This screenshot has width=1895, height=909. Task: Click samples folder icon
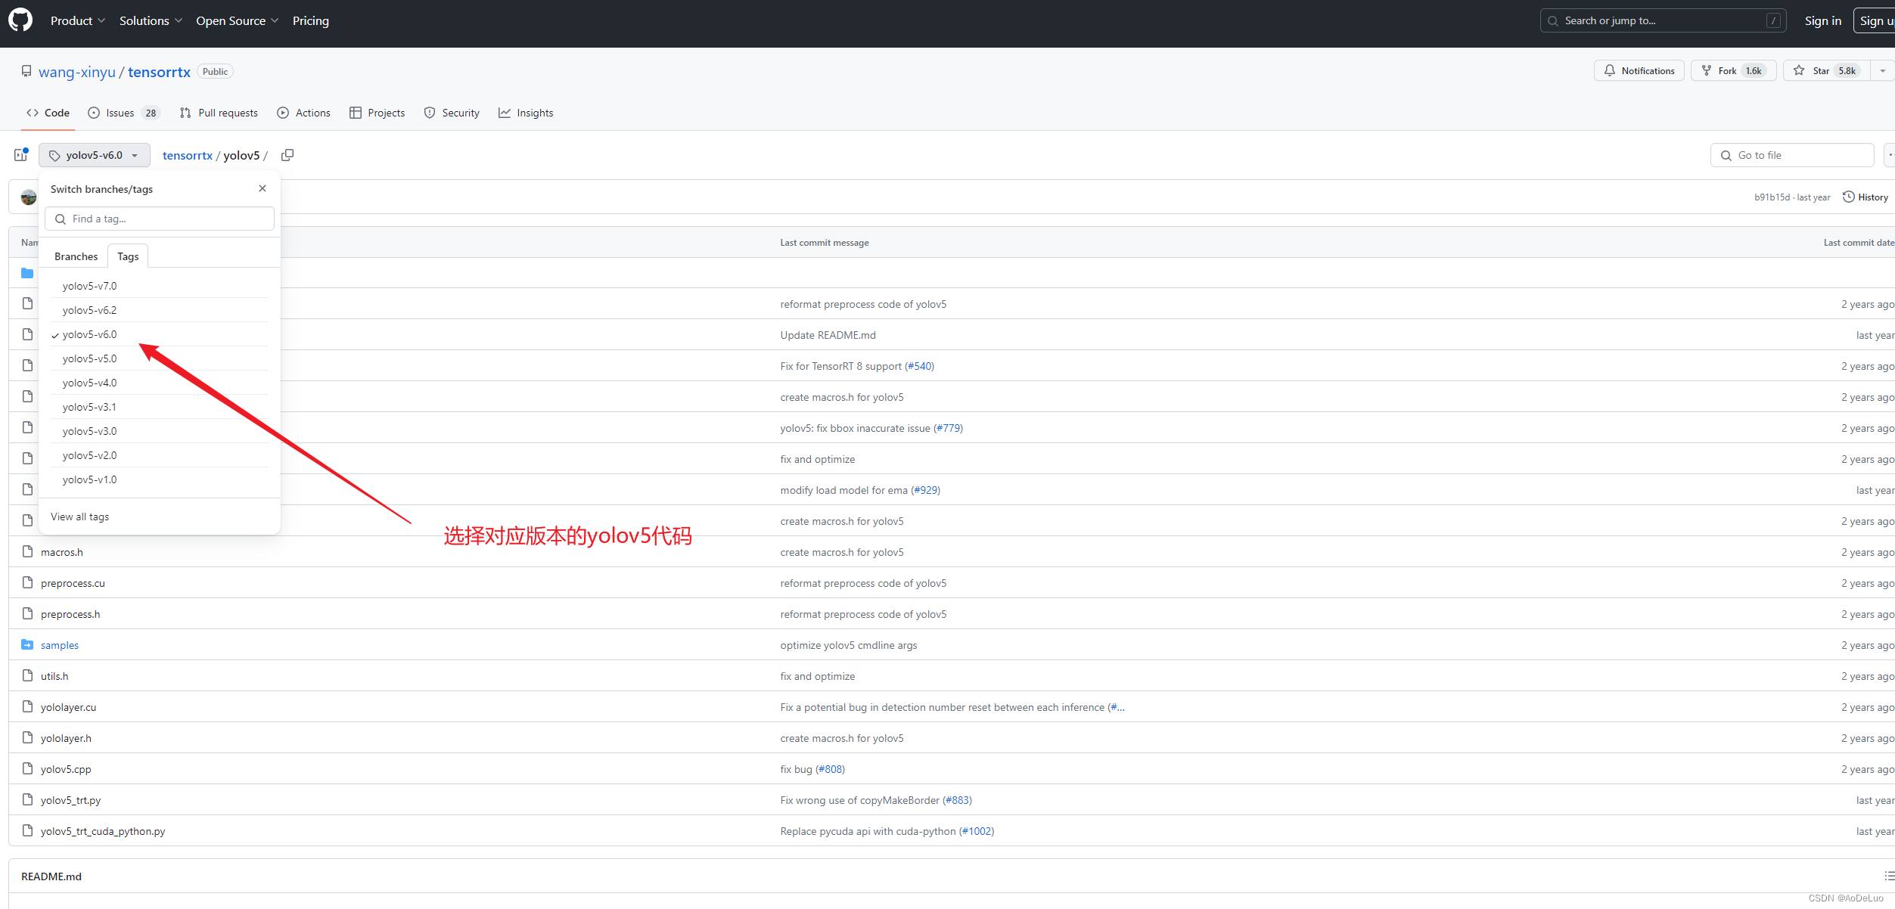pyautogui.click(x=27, y=644)
